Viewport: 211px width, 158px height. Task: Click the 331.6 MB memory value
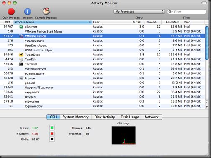click(x=175, y=55)
